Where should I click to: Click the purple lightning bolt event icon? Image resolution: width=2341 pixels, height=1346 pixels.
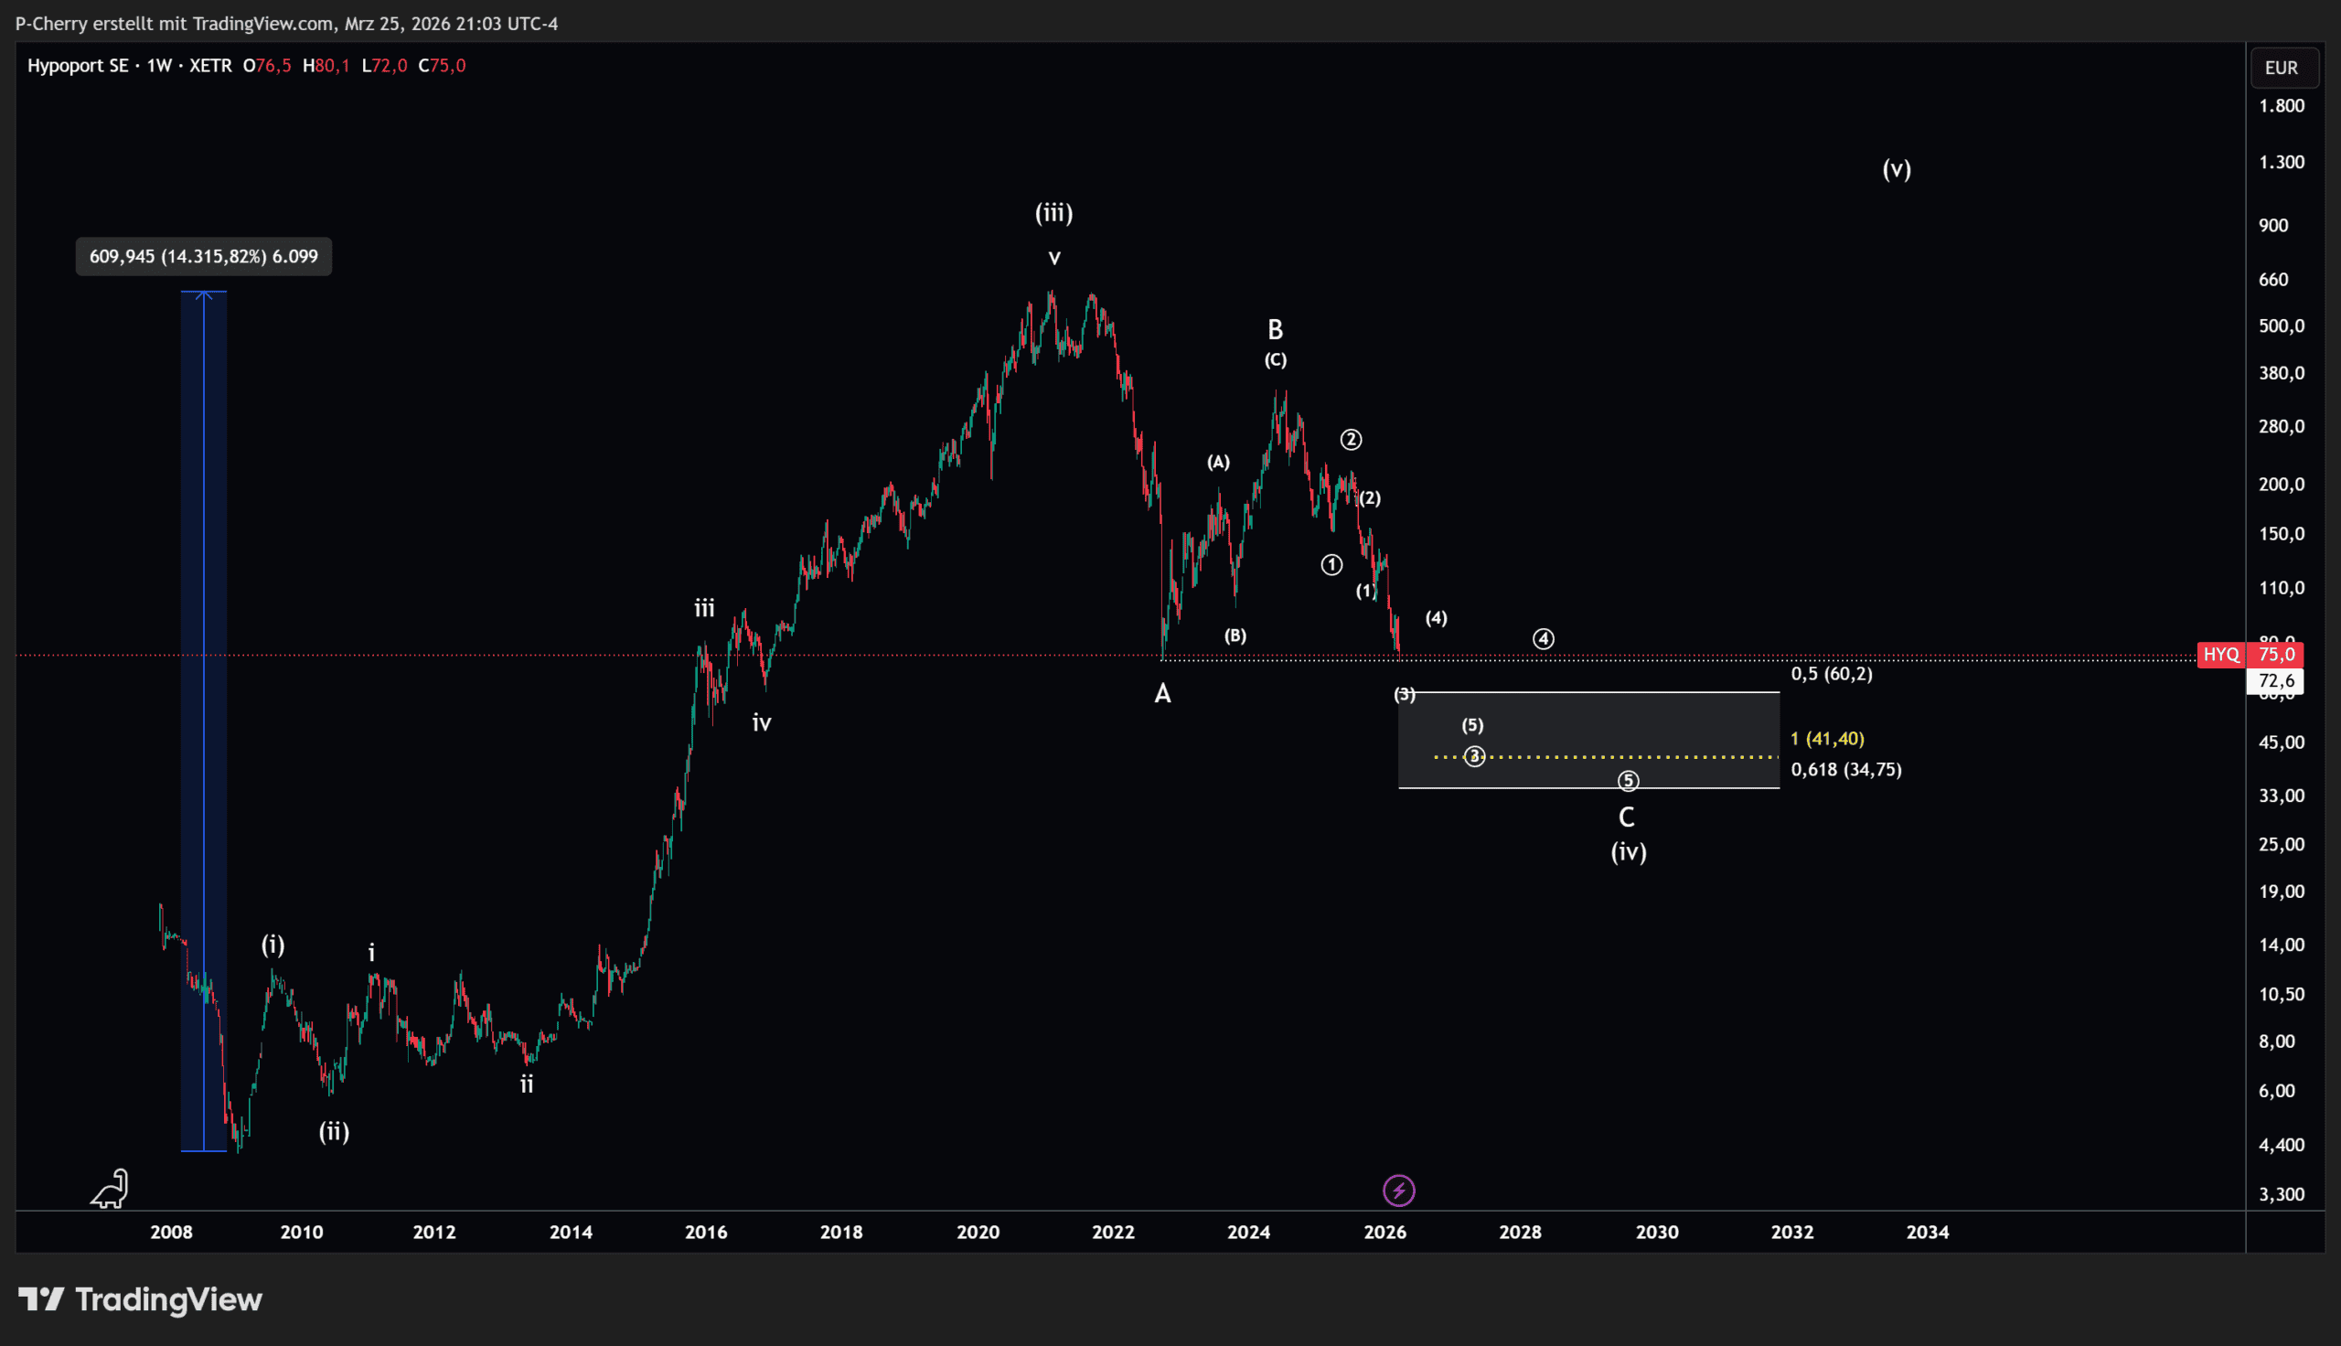(x=1398, y=1190)
